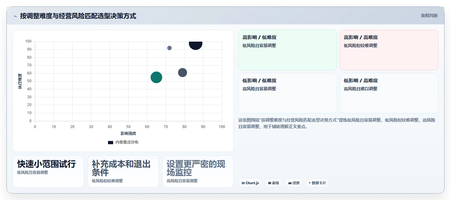The width and height of the screenshot is (451, 200).
Task: Click the 设置更严密的现场监控 card
Action: 198,171
